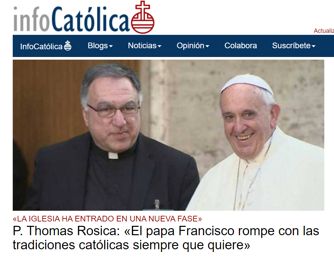Click small orb icon in navbar
The image size is (334, 260).
(68, 46)
